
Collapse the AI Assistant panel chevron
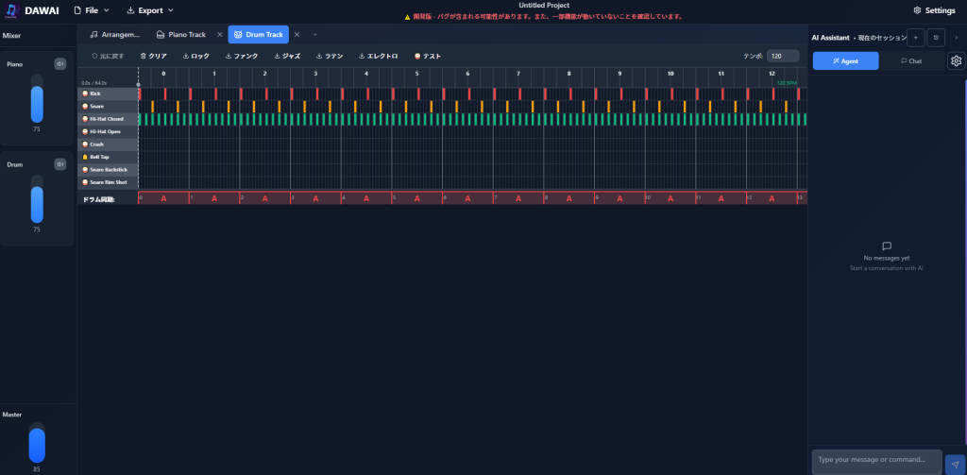click(956, 38)
